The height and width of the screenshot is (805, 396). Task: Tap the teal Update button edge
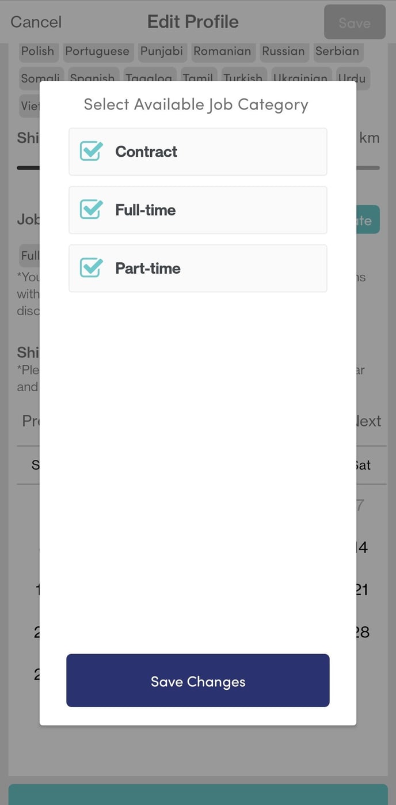click(x=368, y=220)
